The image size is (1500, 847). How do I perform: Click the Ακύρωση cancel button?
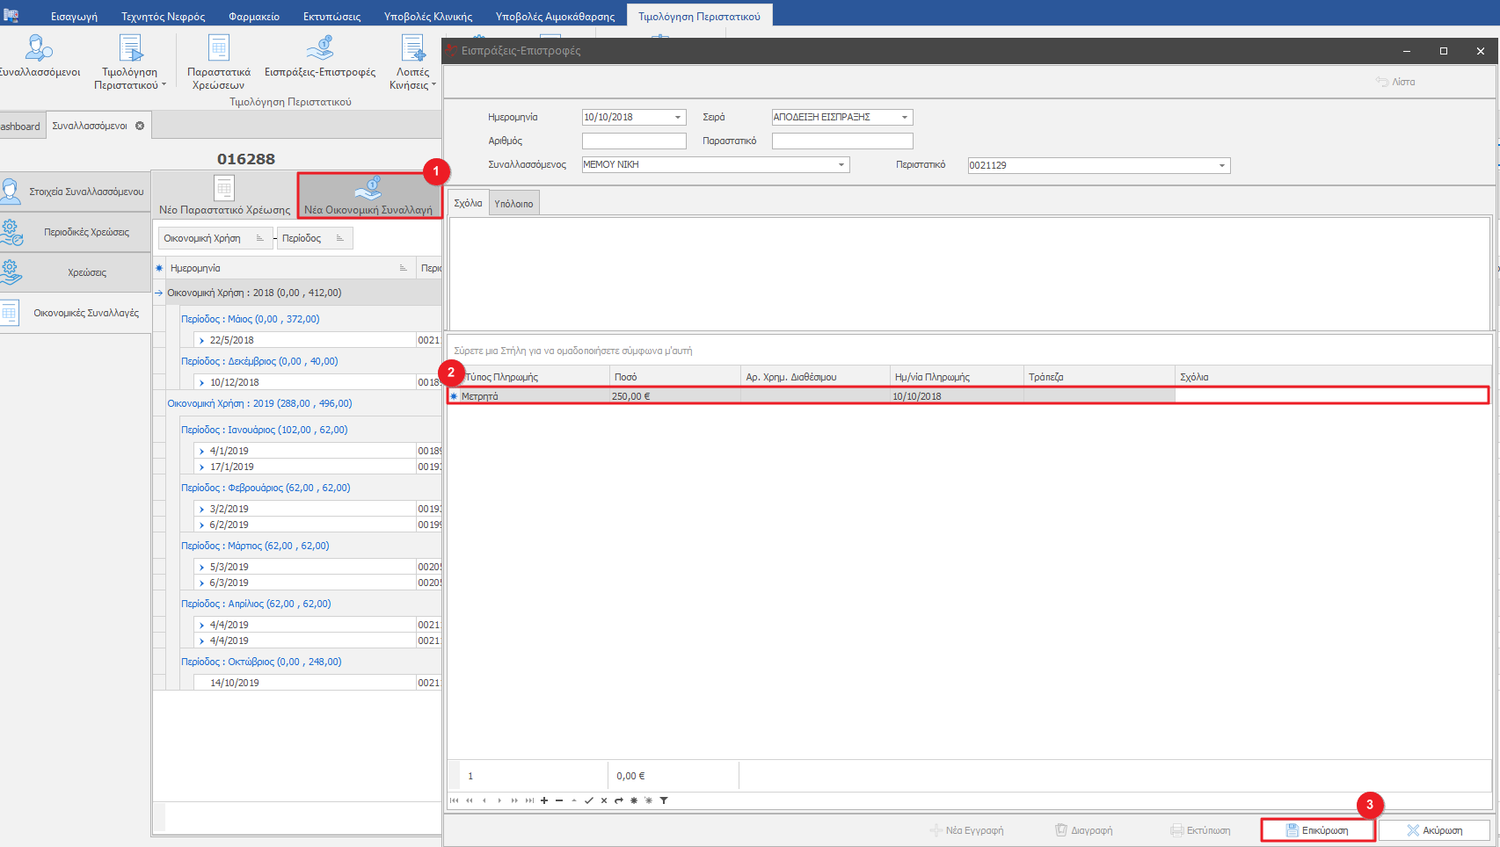[x=1434, y=830]
